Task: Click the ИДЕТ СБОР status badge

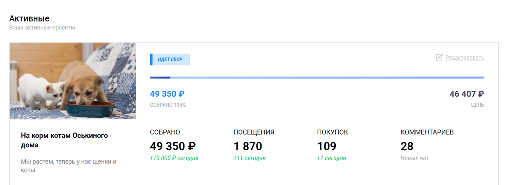Action: [170, 60]
